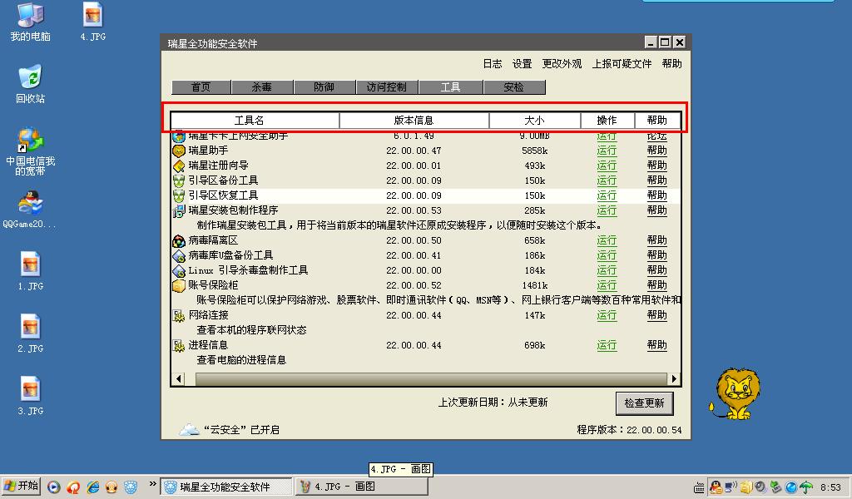The image size is (852, 499).
Task: Sort by the 工具名 column header
Action: click(x=255, y=120)
